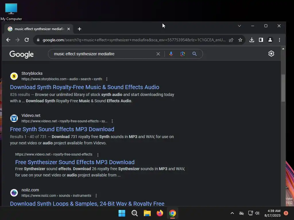Go back to the previous page
Viewport: 294px width, 220px height.
pyautogui.click(x=8, y=40)
